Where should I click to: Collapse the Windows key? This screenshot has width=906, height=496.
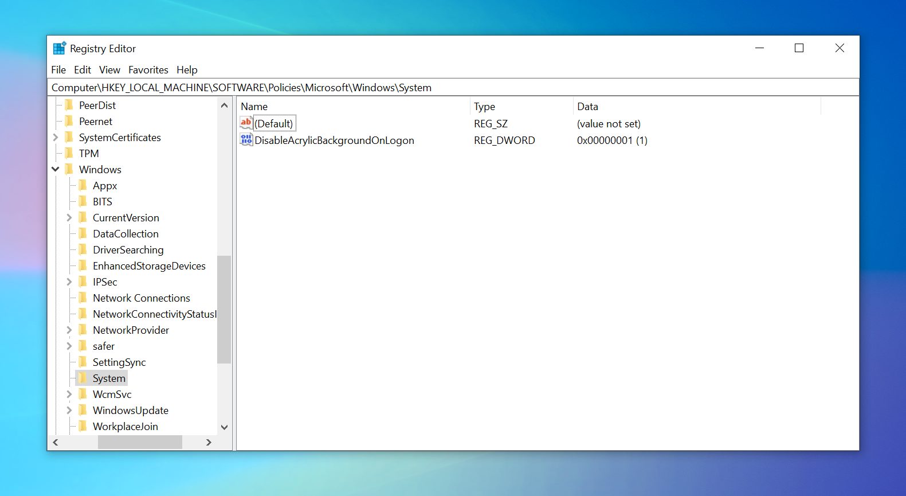point(56,169)
